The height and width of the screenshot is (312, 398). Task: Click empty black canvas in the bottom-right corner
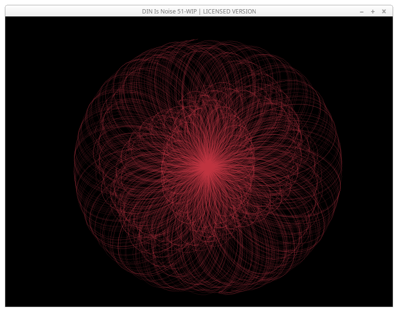point(368,285)
